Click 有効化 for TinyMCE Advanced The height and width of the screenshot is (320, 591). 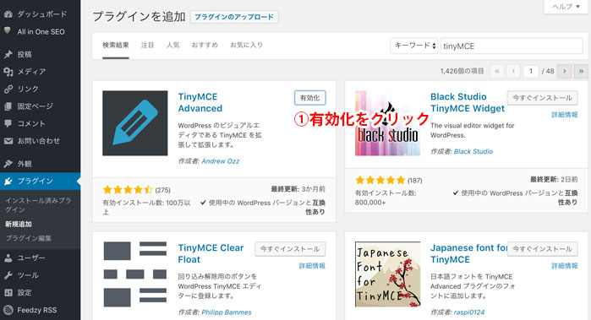(309, 98)
